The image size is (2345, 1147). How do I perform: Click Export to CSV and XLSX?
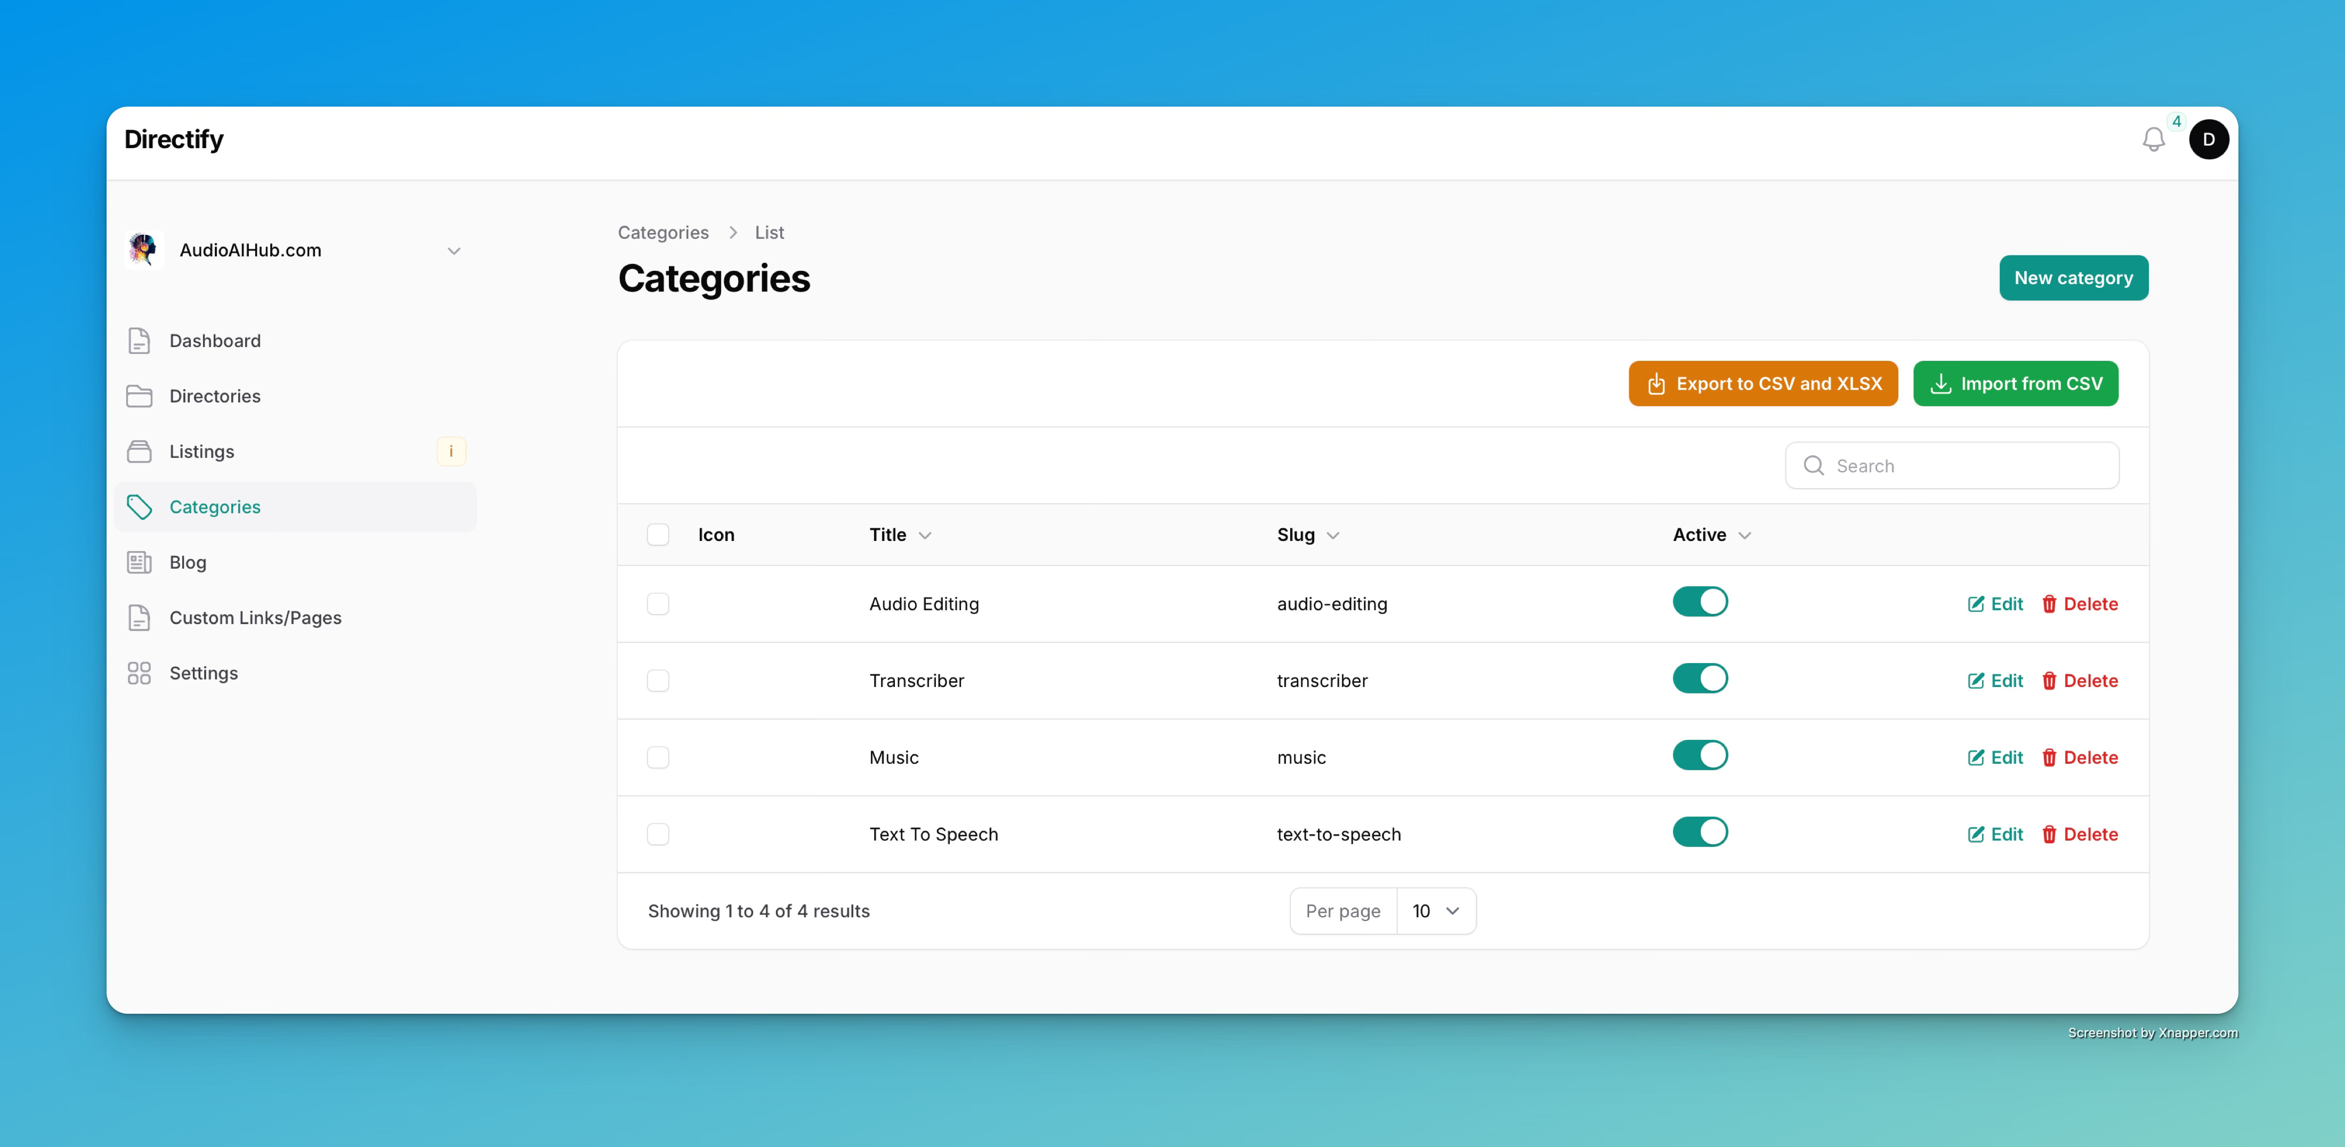pos(1762,383)
